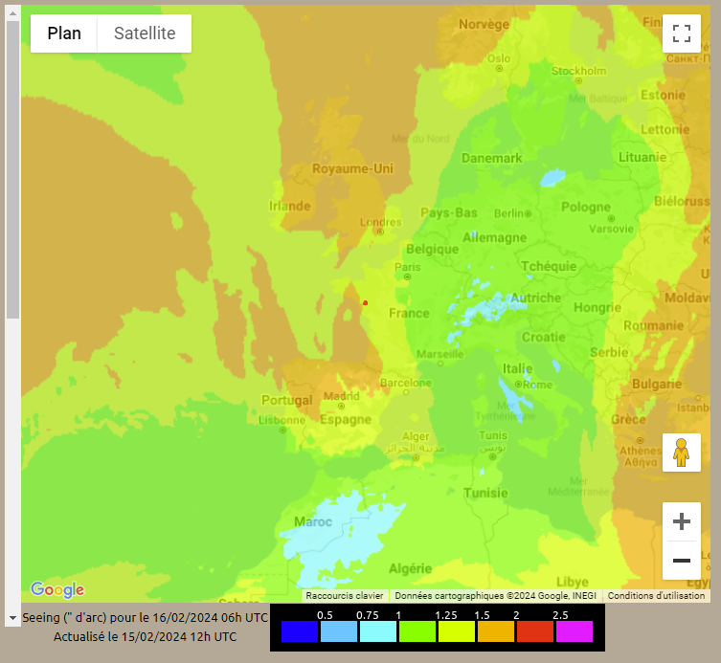Click the Rome city marker
721x663 pixels.
pos(519,384)
